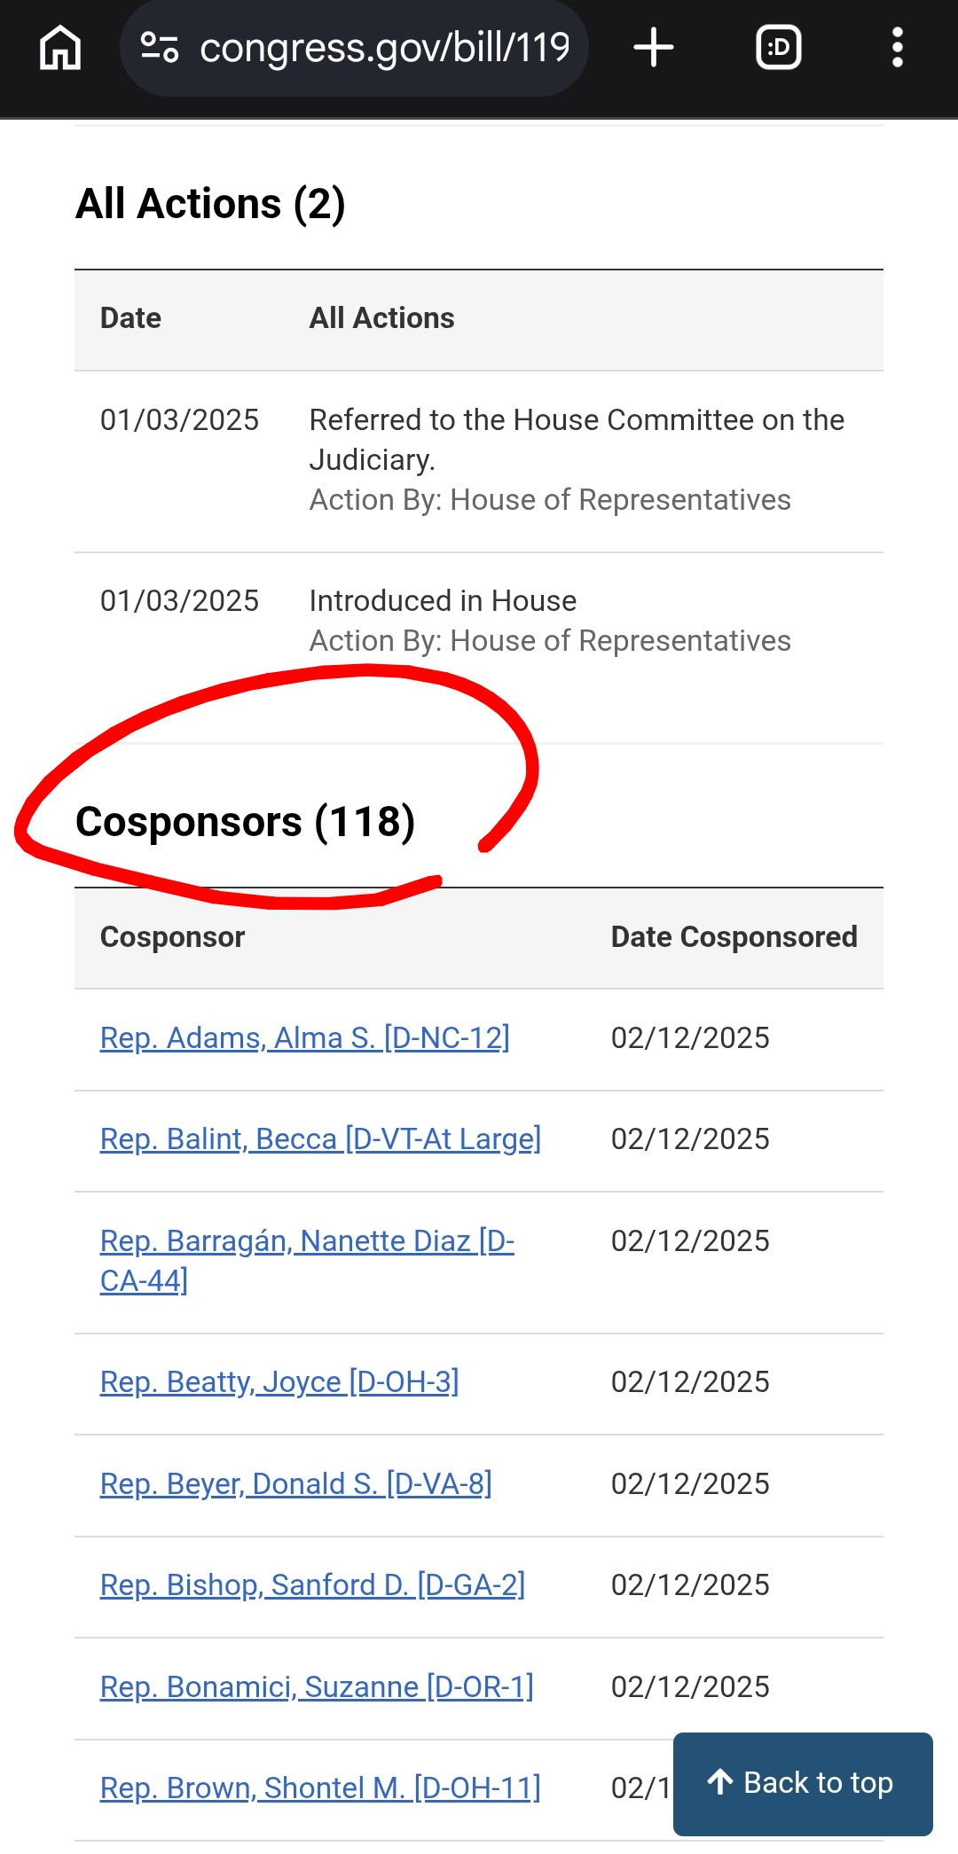Viewport: 958px width, 1854px height.
Task: Tap the congress.gov URL address field
Action: click(354, 48)
